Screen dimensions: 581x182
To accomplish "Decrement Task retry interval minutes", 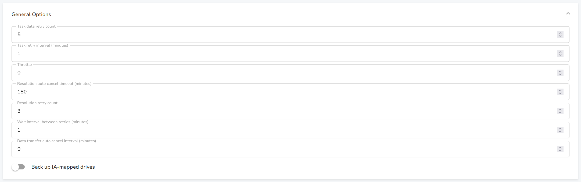I will [560, 55].
